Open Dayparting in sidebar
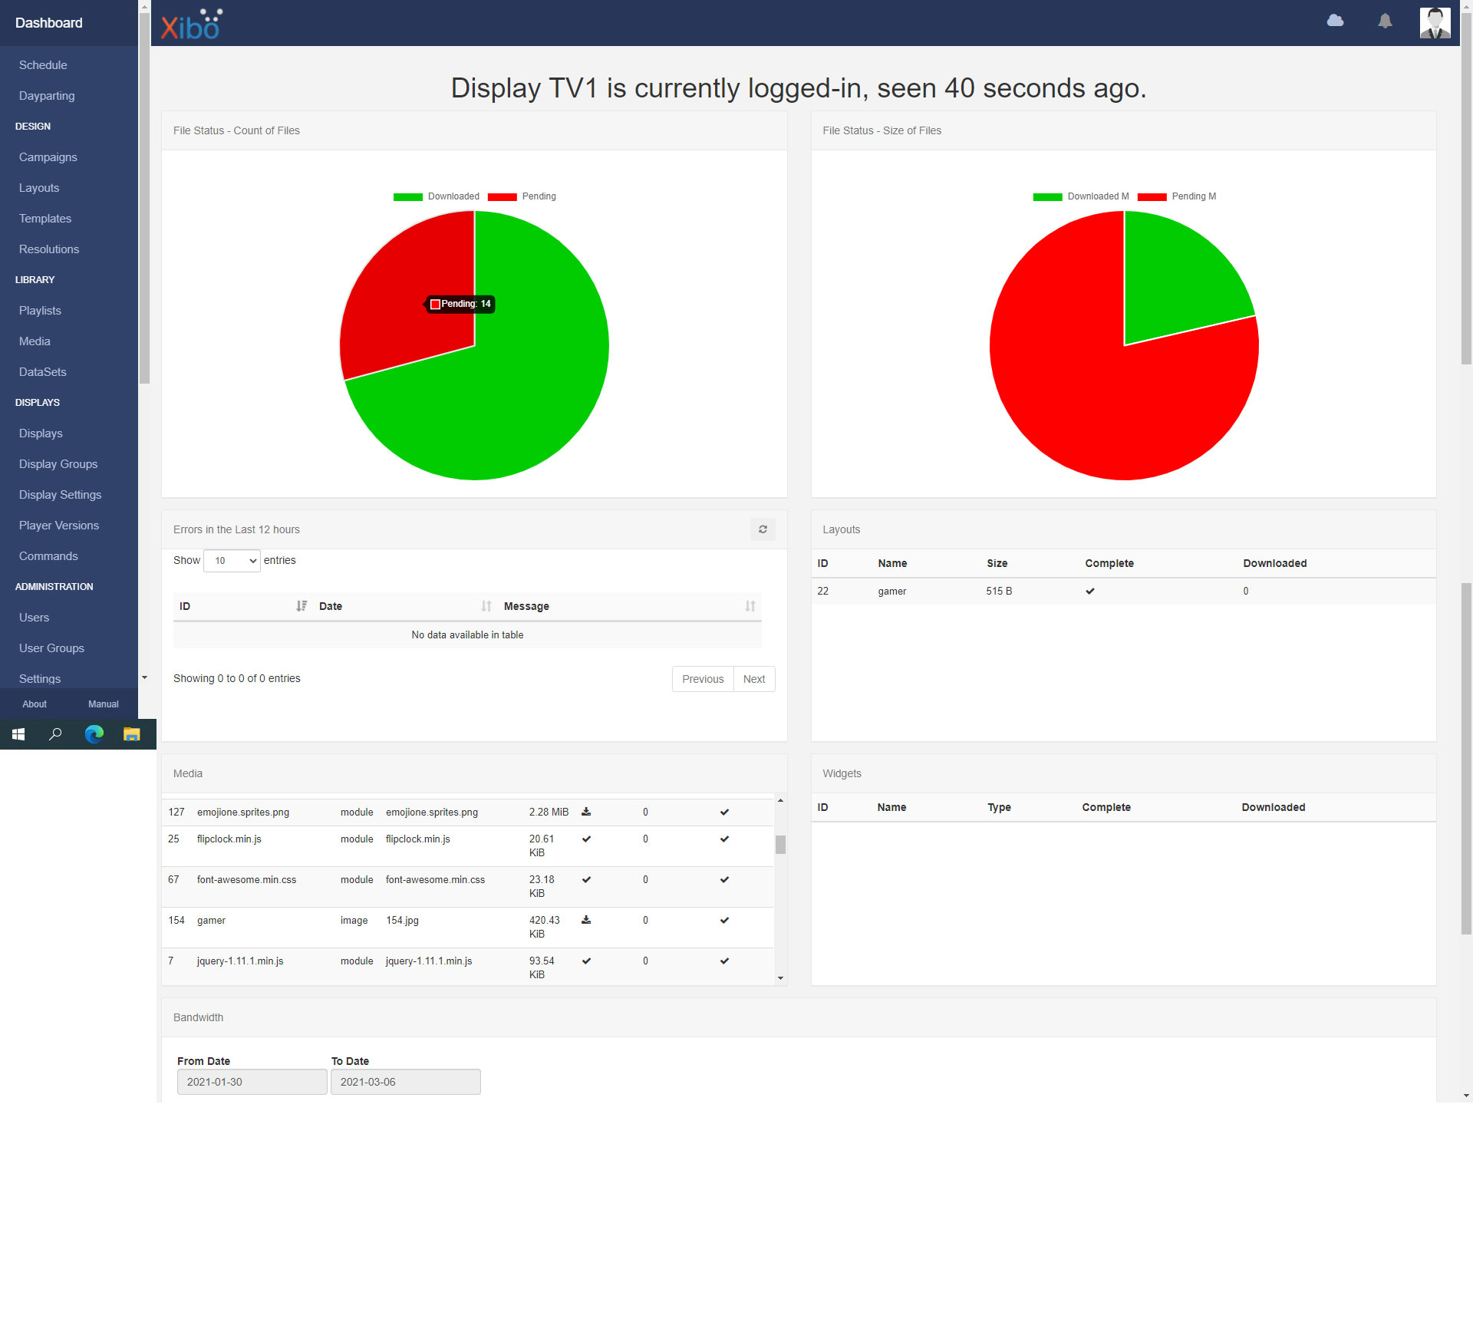The width and height of the screenshot is (1473, 1325). [x=47, y=96]
